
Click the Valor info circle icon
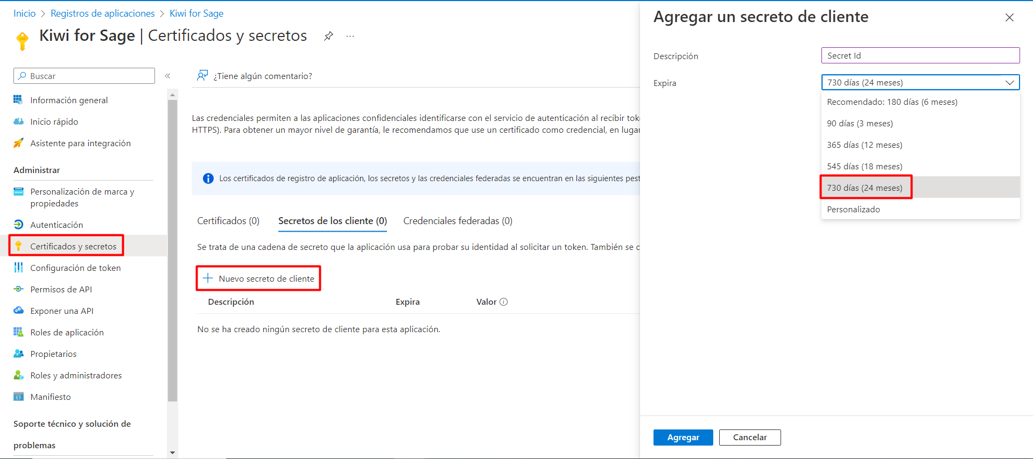pyautogui.click(x=504, y=302)
